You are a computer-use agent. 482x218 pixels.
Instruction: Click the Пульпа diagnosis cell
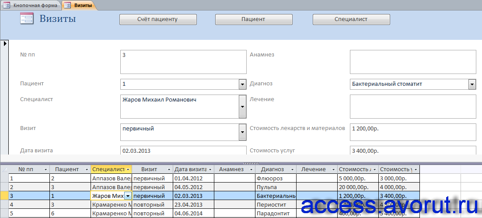tap(276, 187)
